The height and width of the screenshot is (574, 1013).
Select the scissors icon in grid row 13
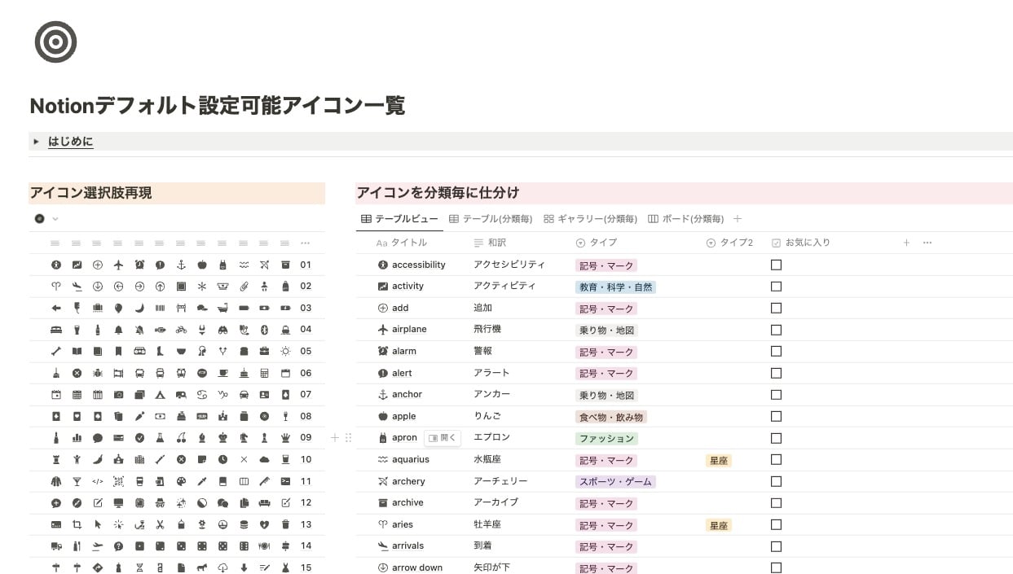161,524
